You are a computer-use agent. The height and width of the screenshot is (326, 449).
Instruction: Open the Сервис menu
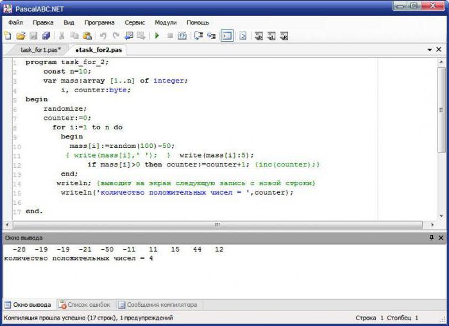[135, 22]
